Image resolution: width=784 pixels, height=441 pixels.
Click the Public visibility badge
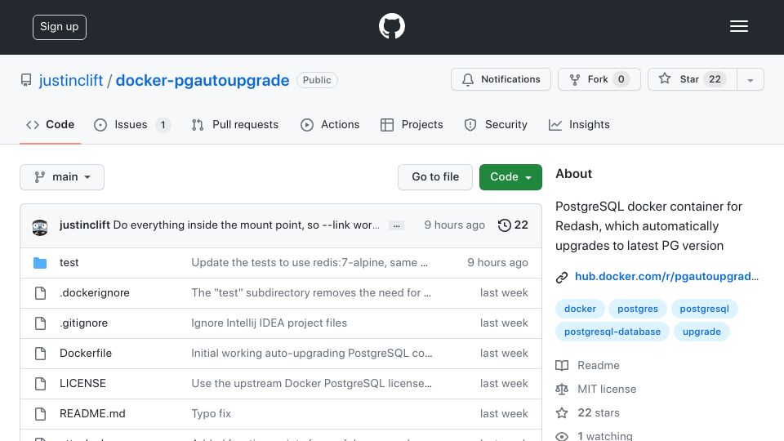pyautogui.click(x=317, y=80)
